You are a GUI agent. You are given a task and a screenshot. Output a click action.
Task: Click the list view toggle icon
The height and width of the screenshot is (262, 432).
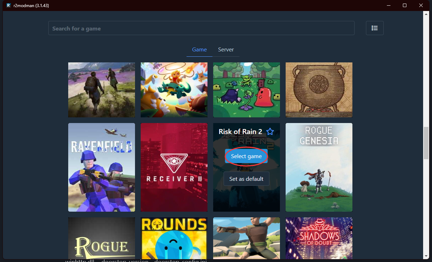(x=374, y=28)
